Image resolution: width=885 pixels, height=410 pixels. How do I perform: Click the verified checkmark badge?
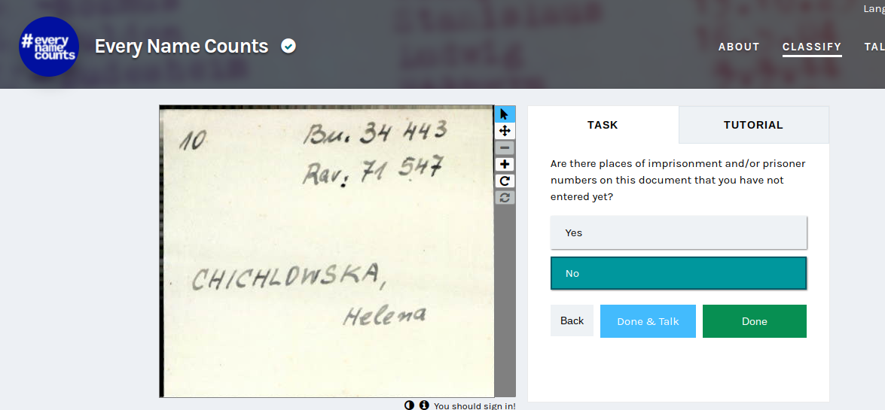288,46
